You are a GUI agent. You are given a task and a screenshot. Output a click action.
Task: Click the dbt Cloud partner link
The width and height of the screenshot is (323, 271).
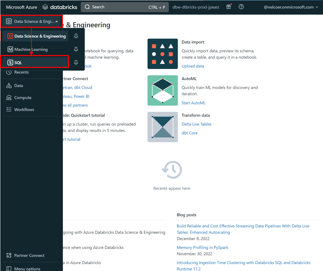pyautogui.click(x=83, y=88)
